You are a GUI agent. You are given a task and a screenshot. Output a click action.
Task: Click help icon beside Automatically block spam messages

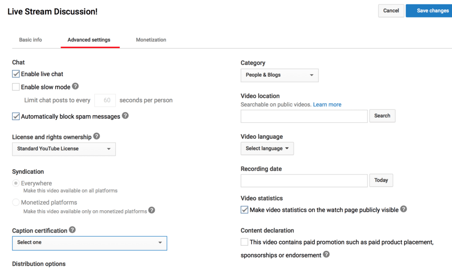(125, 116)
